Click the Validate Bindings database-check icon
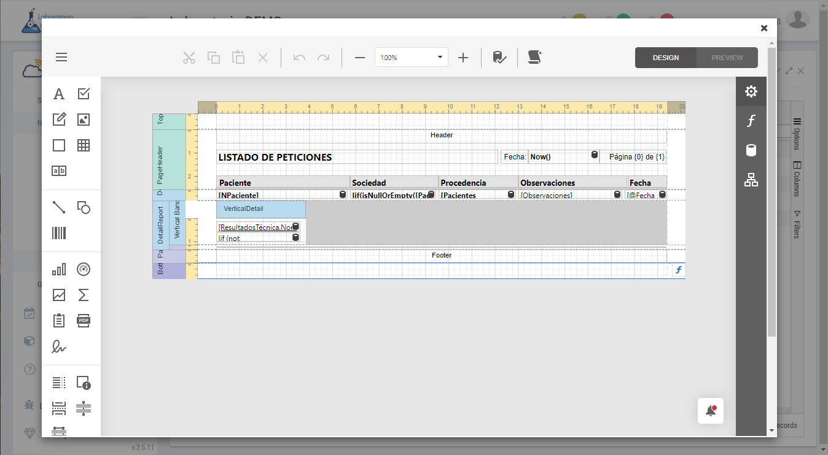This screenshot has height=455, width=828. [499, 58]
